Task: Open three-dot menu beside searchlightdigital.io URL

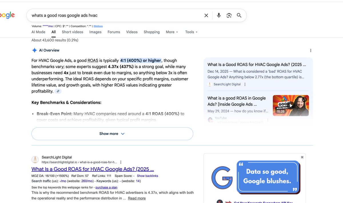Action: click(x=121, y=162)
